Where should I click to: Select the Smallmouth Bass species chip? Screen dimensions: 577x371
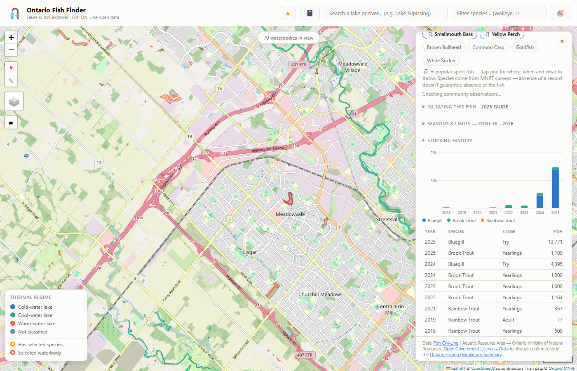450,34
